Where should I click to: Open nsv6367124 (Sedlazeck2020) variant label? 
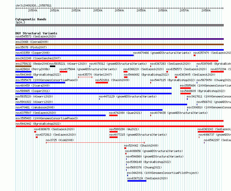147,178
